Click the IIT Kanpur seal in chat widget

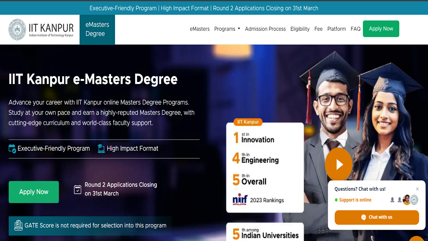pyautogui.click(x=414, y=200)
